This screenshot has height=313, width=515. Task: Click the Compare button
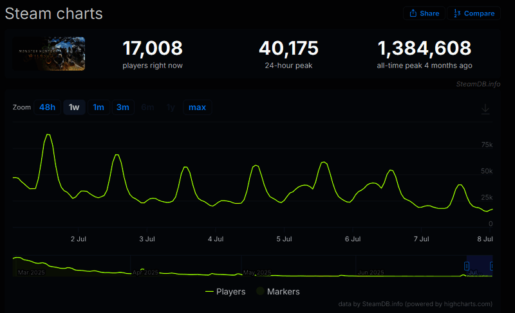pyautogui.click(x=475, y=13)
